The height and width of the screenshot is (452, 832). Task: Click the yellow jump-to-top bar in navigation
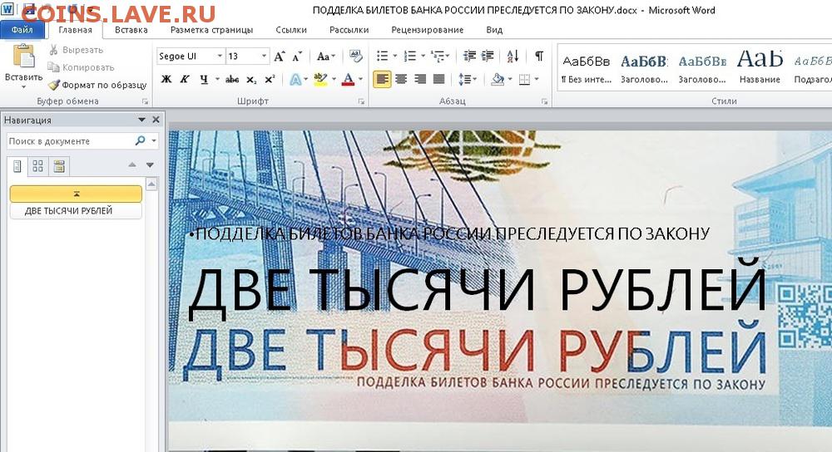(76, 194)
